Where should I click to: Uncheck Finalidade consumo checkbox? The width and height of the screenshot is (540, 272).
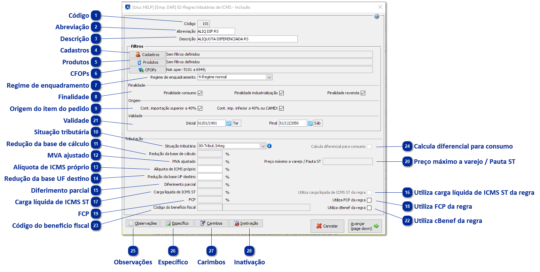[x=200, y=93]
